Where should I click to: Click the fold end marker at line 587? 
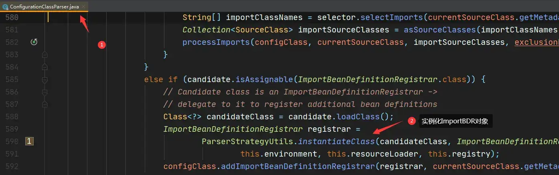(x=45, y=104)
